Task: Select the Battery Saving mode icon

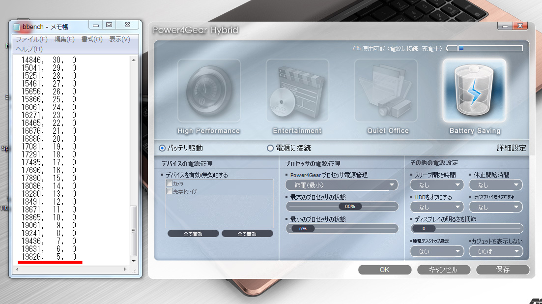Action: 474,91
